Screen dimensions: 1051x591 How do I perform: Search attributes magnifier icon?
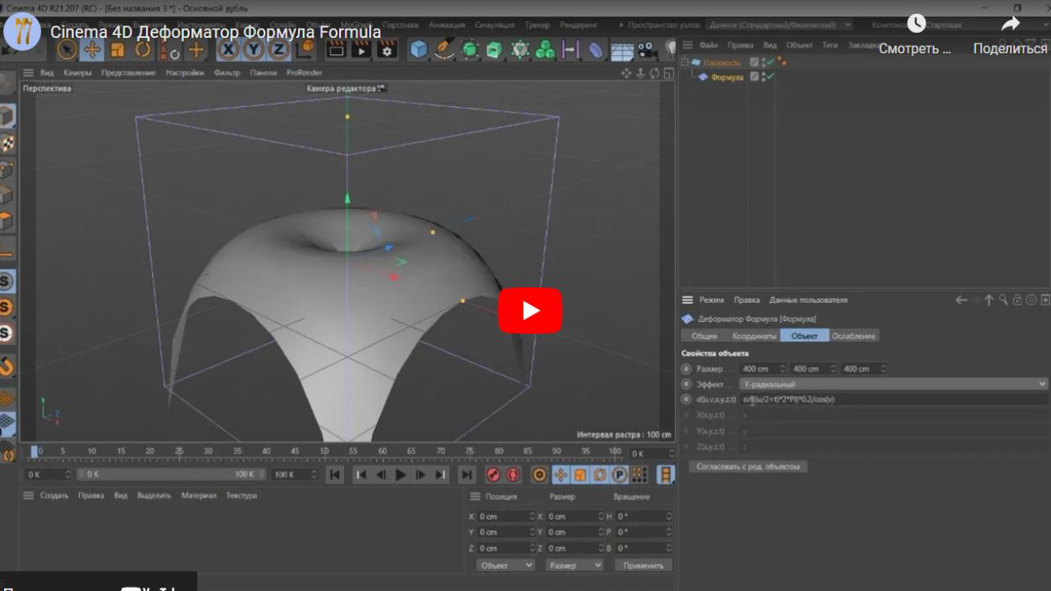[x=1003, y=300]
